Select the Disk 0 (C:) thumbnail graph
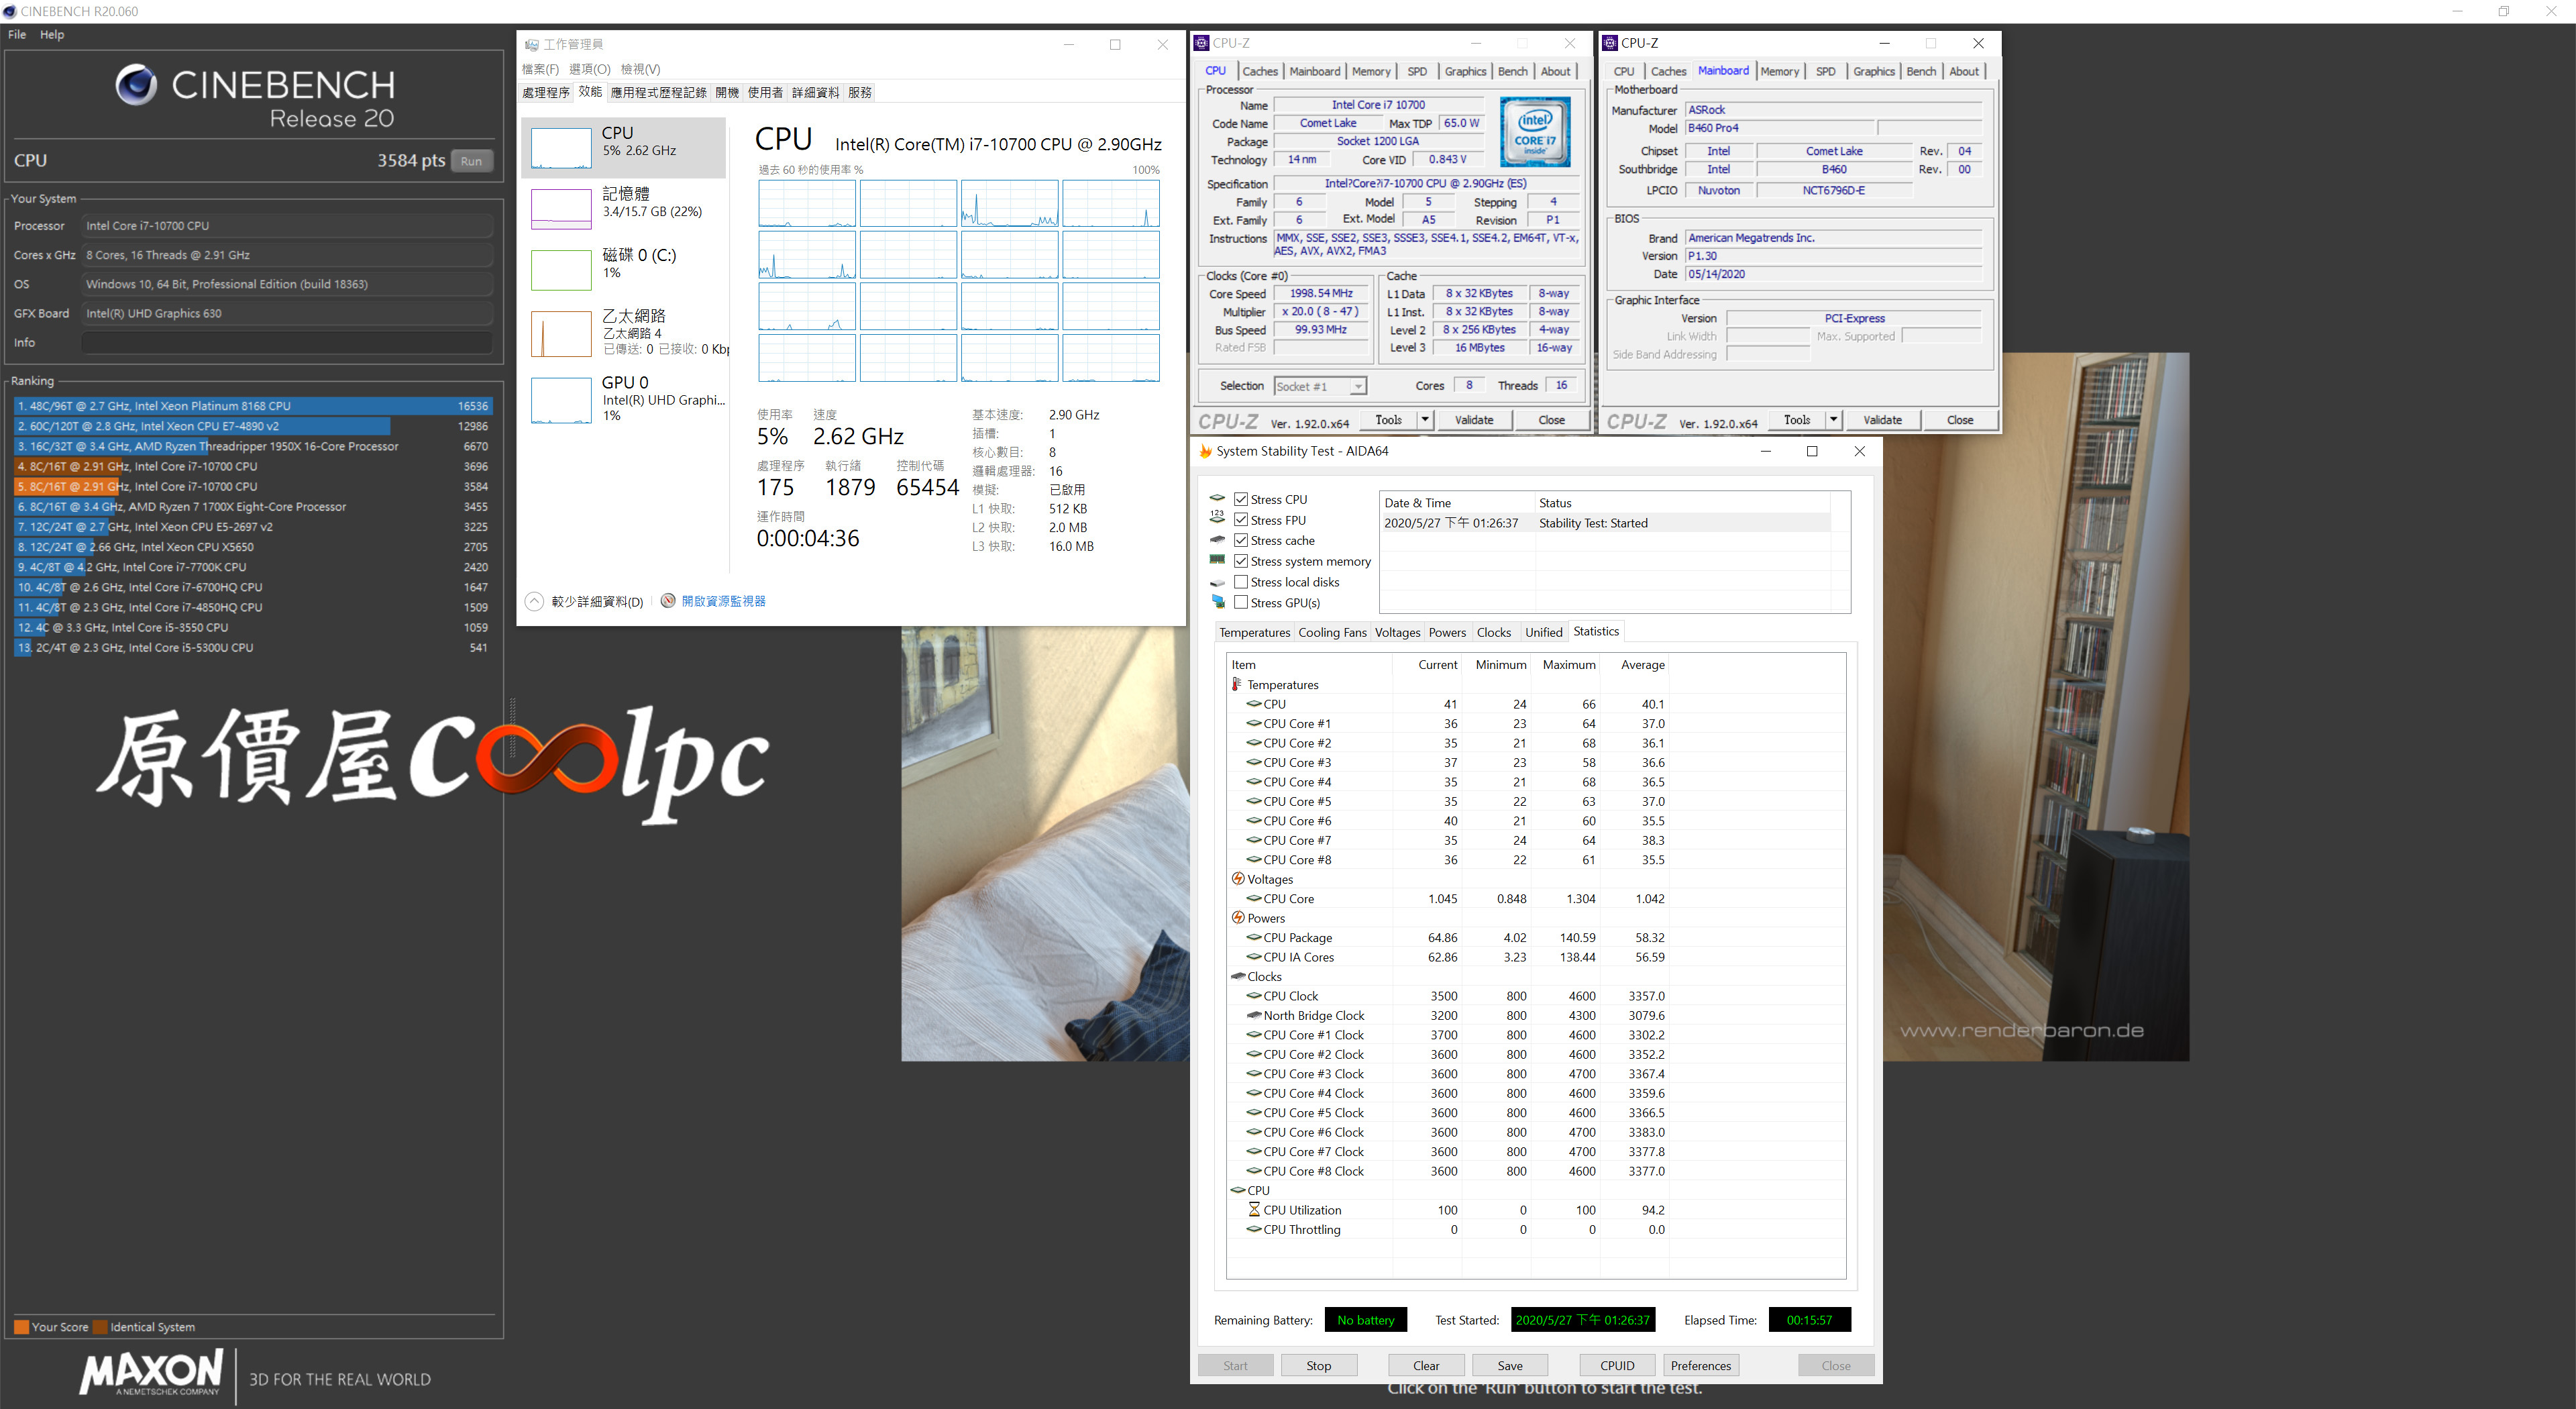 coord(561,270)
